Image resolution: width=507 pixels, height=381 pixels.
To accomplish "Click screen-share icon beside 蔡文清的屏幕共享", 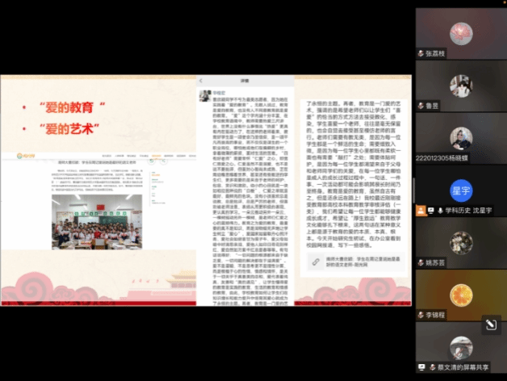I will [x=421, y=366].
